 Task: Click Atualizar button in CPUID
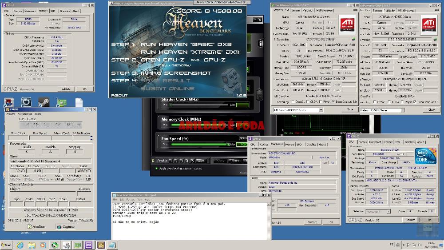coord(36,226)
